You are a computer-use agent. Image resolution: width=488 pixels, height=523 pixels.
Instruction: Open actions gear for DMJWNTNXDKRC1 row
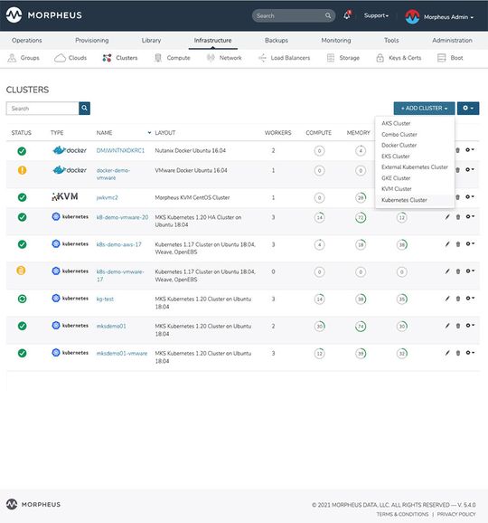tap(470, 150)
